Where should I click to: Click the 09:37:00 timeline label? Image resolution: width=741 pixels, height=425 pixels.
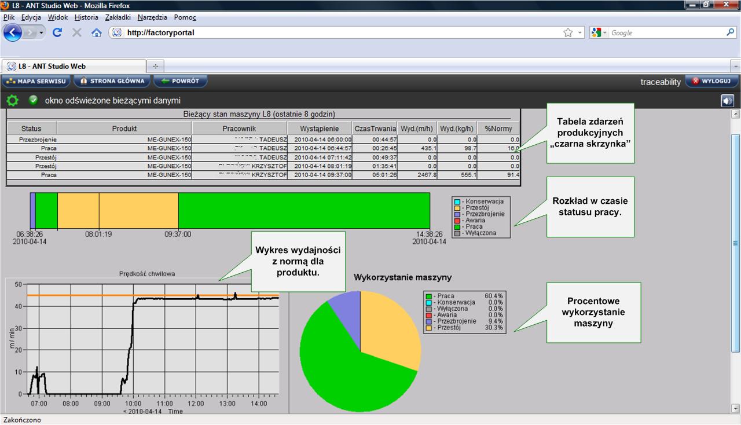(x=178, y=235)
